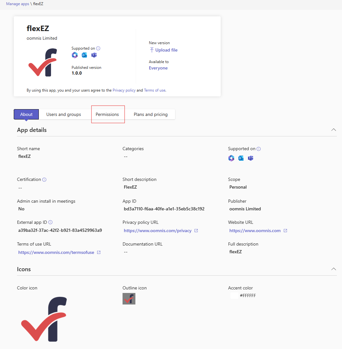
Task: Switch to the Permissions tab
Action: coord(107,114)
